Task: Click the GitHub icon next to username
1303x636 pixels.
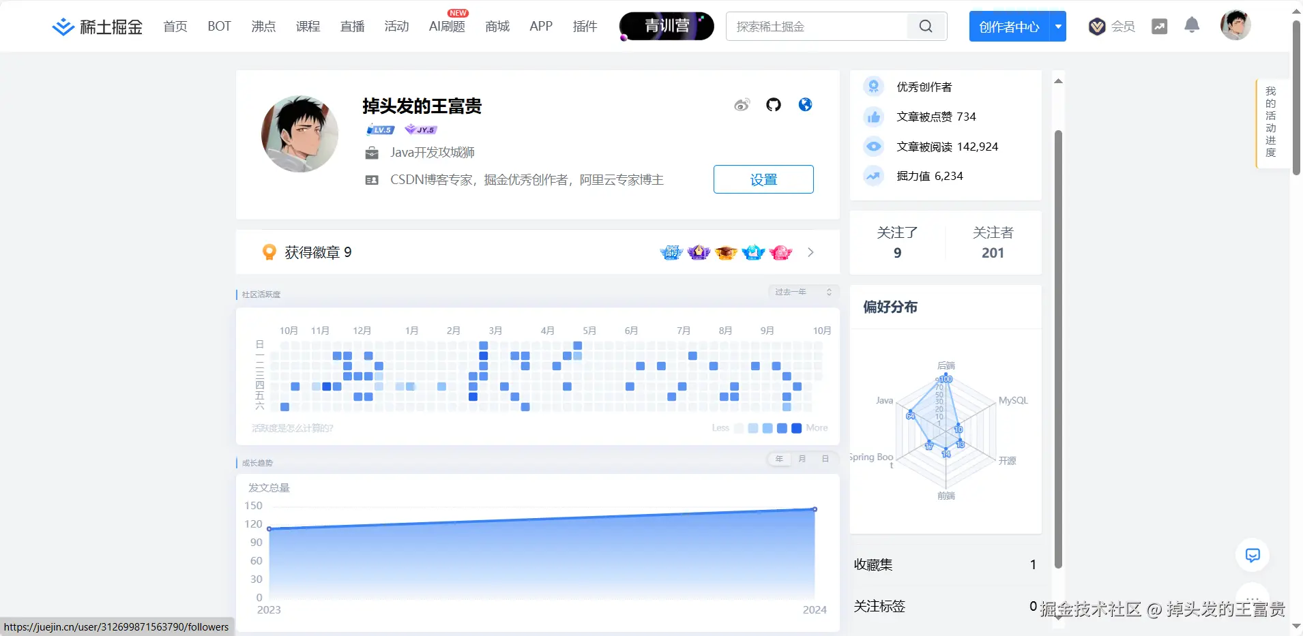Action: [773, 104]
